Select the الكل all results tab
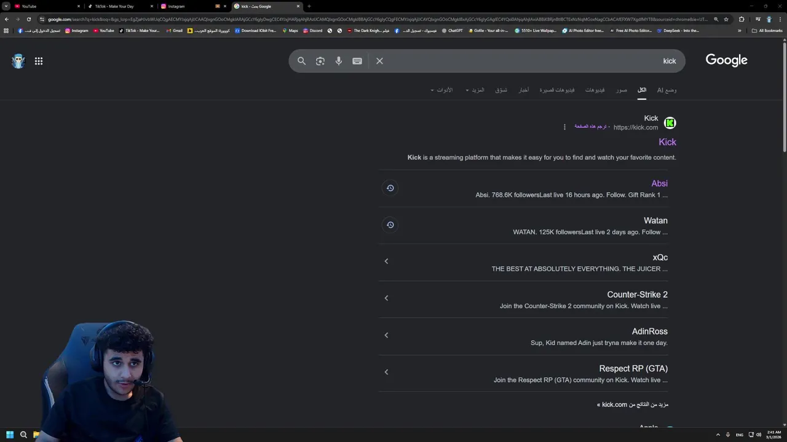The image size is (787, 442). (x=642, y=90)
